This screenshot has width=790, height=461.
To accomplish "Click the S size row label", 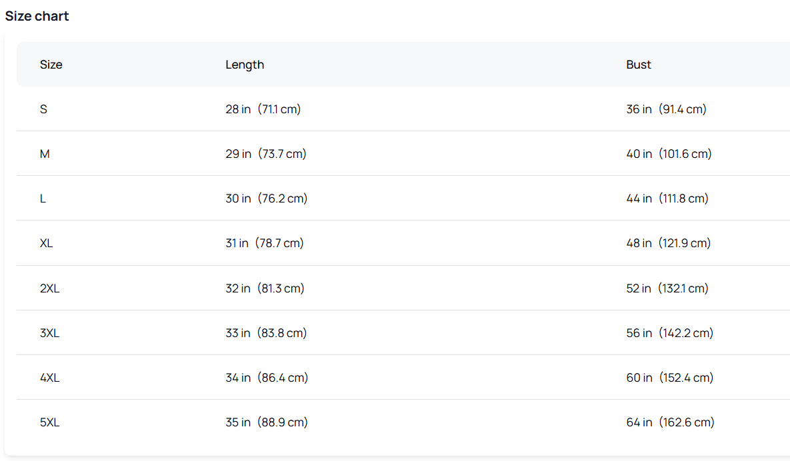I will [x=43, y=109].
